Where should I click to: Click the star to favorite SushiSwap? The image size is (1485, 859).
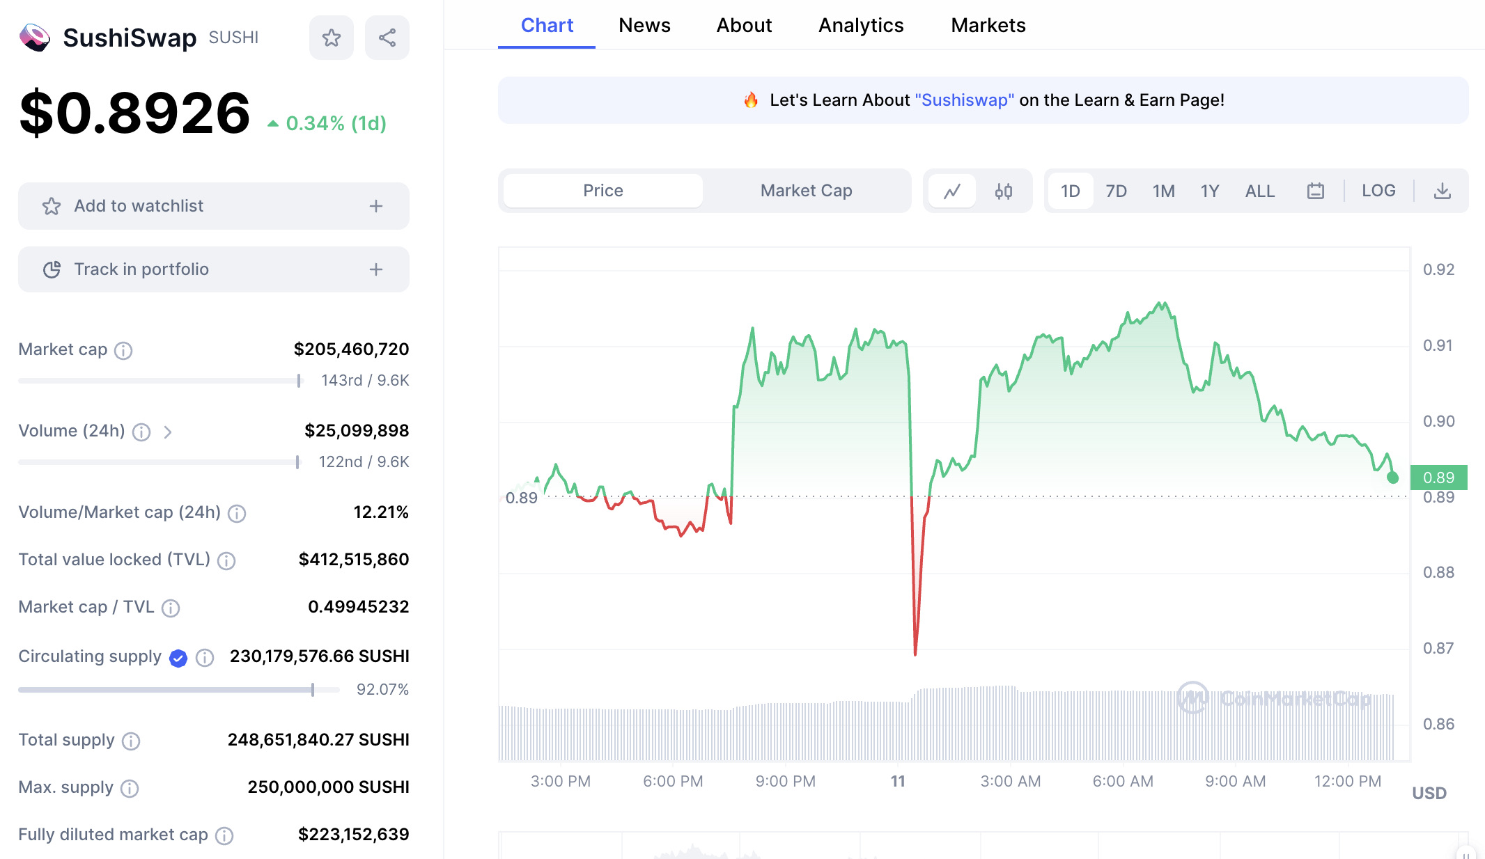(x=332, y=37)
